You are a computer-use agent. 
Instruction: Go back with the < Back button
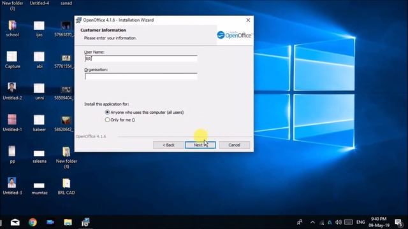click(x=168, y=145)
